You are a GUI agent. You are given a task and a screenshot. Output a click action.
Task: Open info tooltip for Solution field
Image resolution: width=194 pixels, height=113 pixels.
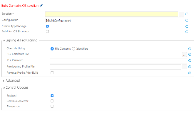pyautogui.click(x=187, y=14)
